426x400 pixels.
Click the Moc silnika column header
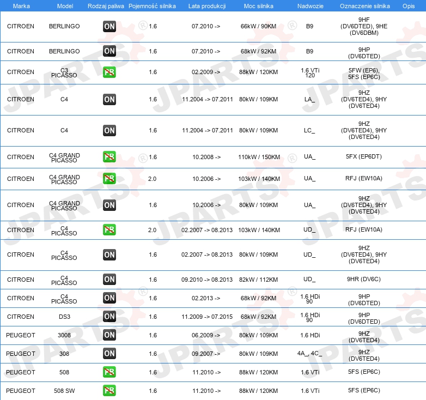(259, 6)
